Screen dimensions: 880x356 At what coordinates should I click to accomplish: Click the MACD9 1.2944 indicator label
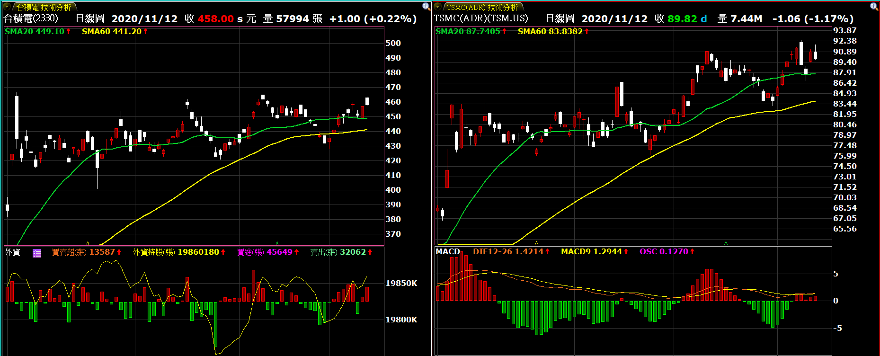click(x=592, y=251)
